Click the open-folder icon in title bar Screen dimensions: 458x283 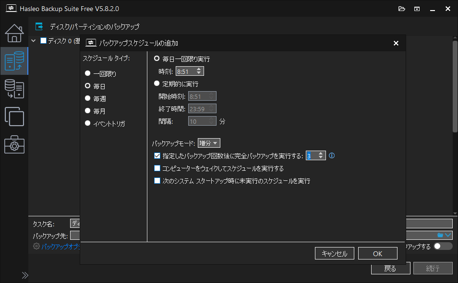click(x=402, y=9)
